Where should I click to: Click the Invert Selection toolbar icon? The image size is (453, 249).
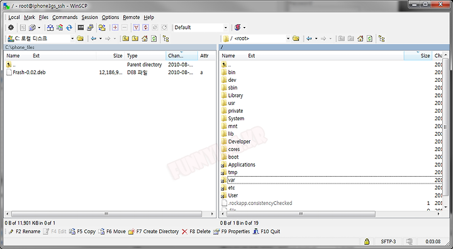coord(145,28)
